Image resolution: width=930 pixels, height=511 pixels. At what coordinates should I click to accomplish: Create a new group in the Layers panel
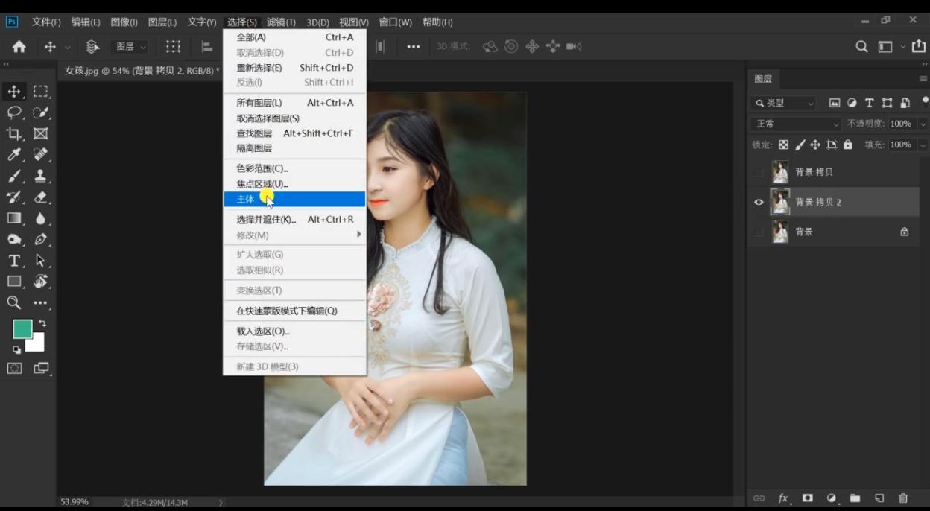click(x=855, y=498)
